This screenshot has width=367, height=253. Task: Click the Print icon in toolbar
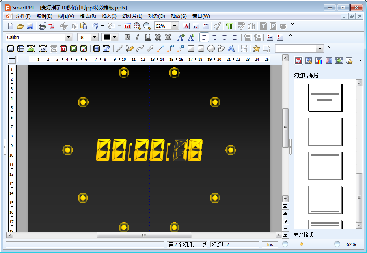[x=42, y=26]
